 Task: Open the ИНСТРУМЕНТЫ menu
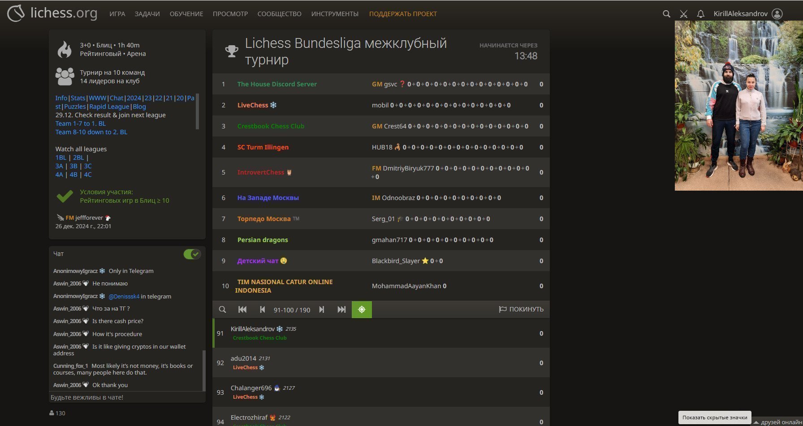tap(335, 14)
